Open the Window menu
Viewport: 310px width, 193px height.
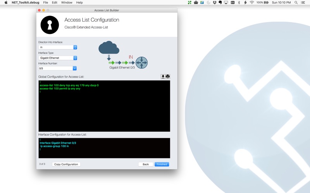(67, 3)
